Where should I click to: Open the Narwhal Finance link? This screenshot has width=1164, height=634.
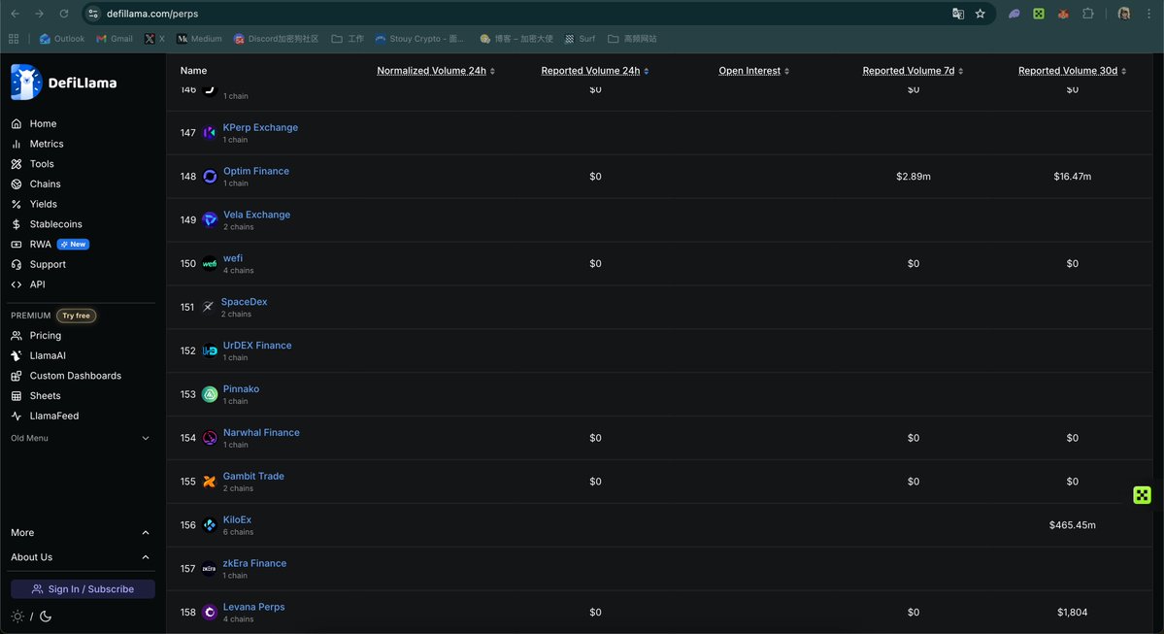pyautogui.click(x=261, y=433)
